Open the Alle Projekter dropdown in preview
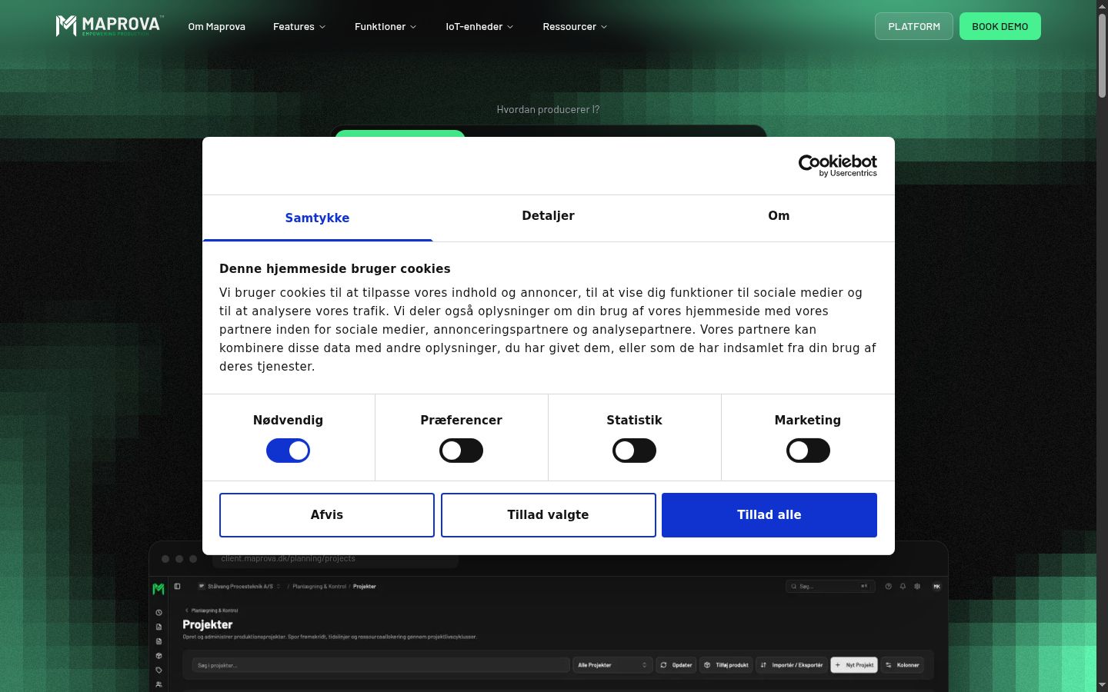 coord(612,665)
